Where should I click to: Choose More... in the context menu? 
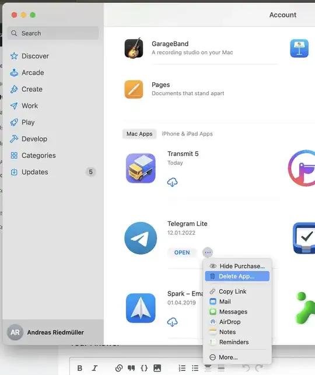click(x=237, y=357)
